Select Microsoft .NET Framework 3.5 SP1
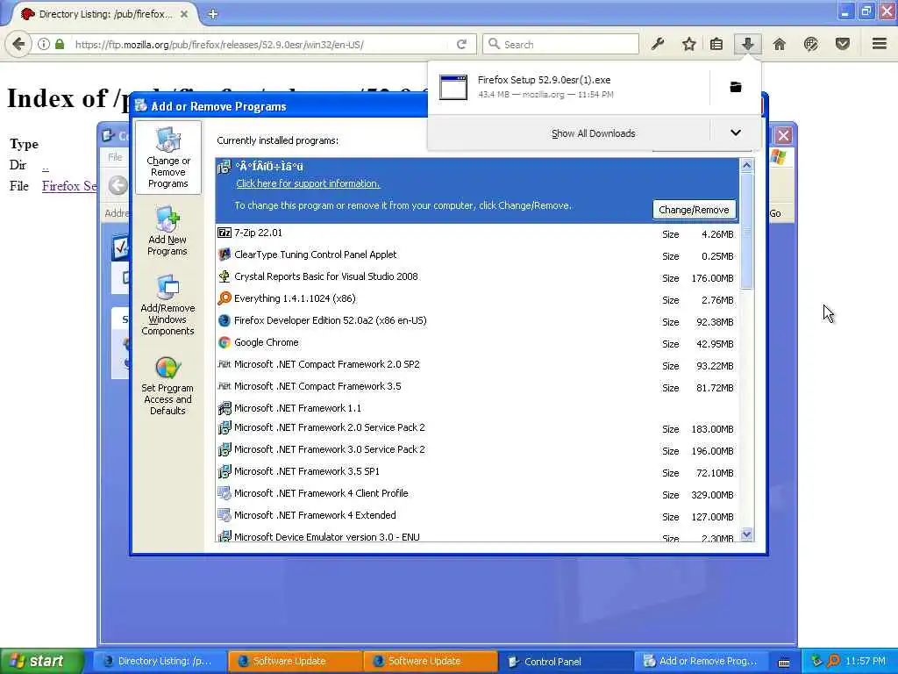Image resolution: width=898 pixels, height=674 pixels. point(477,471)
